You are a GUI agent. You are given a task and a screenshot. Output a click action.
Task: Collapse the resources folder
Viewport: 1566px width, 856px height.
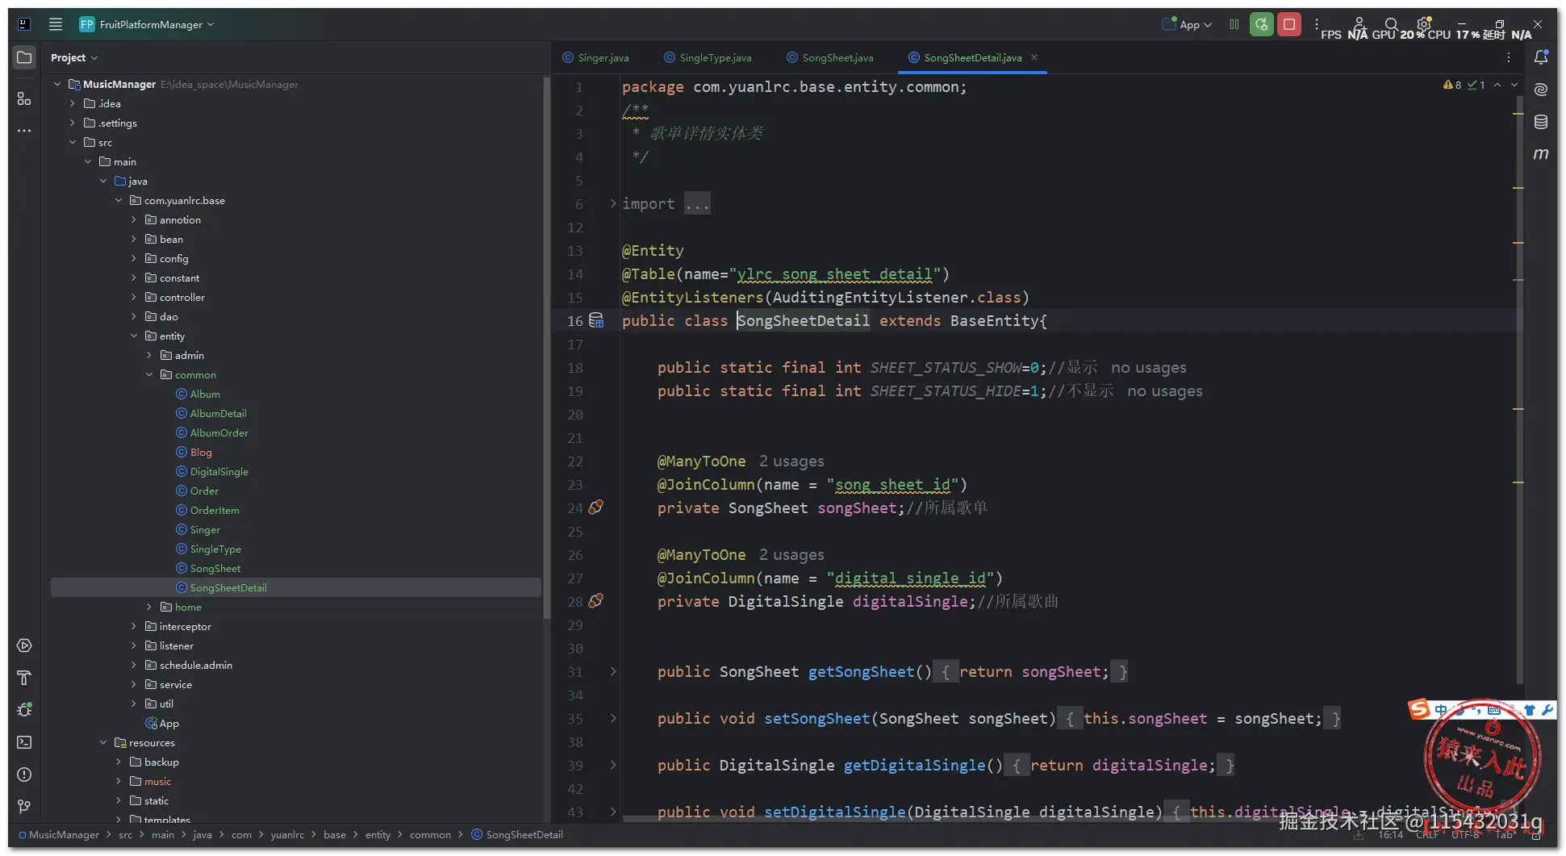103,742
